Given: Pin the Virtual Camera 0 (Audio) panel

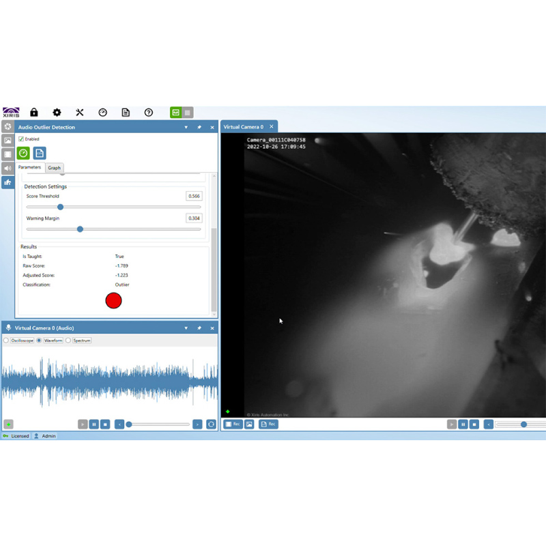Looking at the screenshot, I should [x=199, y=328].
